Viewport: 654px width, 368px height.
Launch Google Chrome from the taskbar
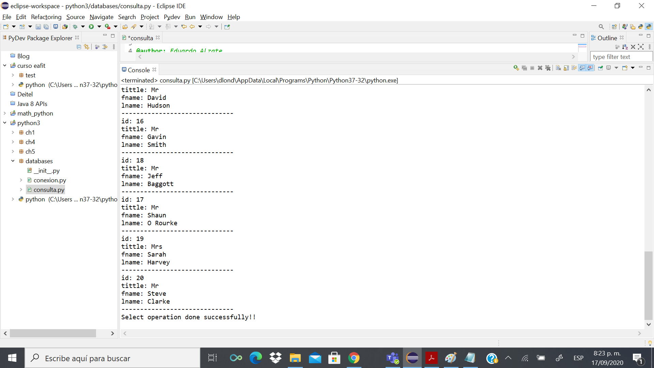(x=354, y=358)
